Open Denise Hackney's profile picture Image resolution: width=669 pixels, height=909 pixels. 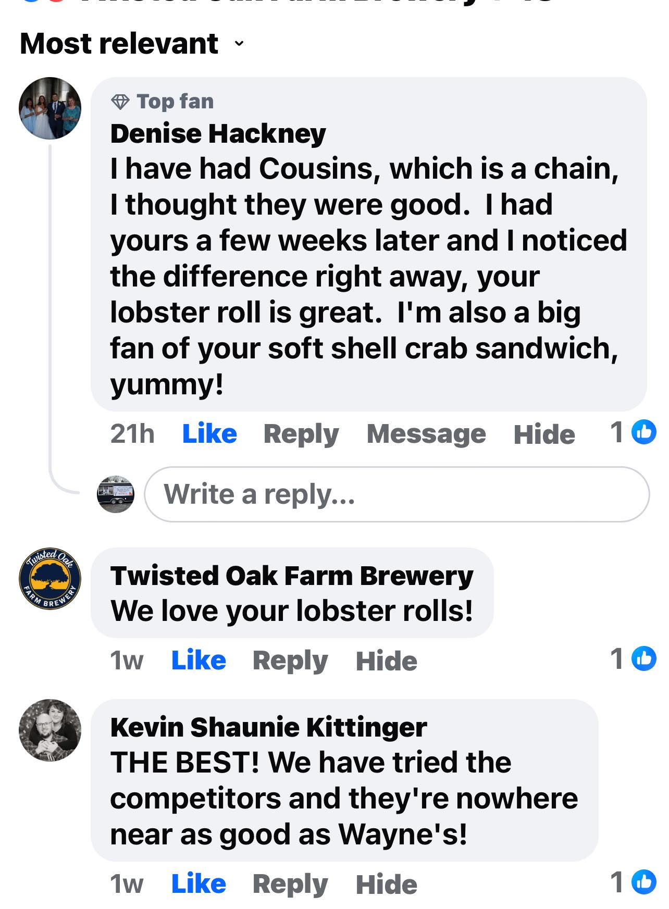50,108
